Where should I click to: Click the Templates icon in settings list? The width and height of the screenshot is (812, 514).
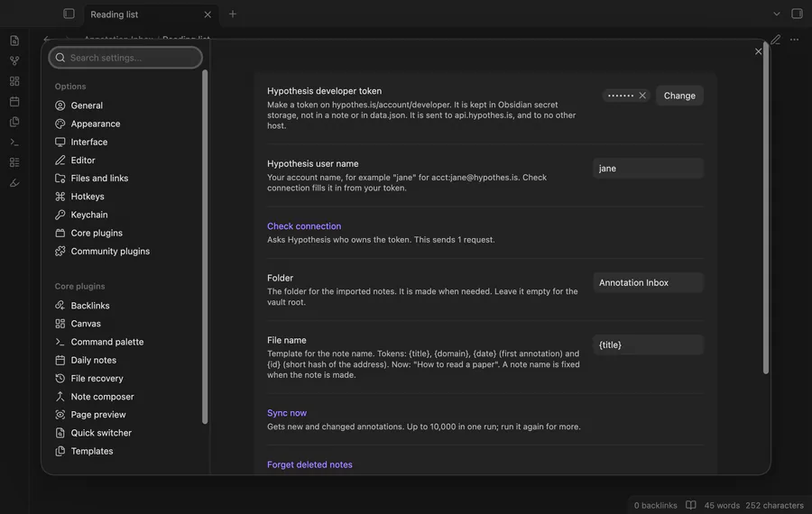[x=60, y=452]
